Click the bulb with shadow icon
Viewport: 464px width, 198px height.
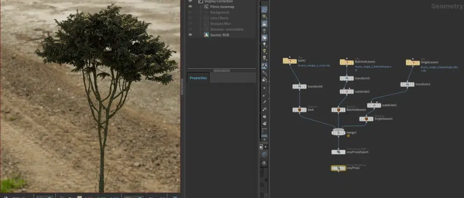[264, 58]
